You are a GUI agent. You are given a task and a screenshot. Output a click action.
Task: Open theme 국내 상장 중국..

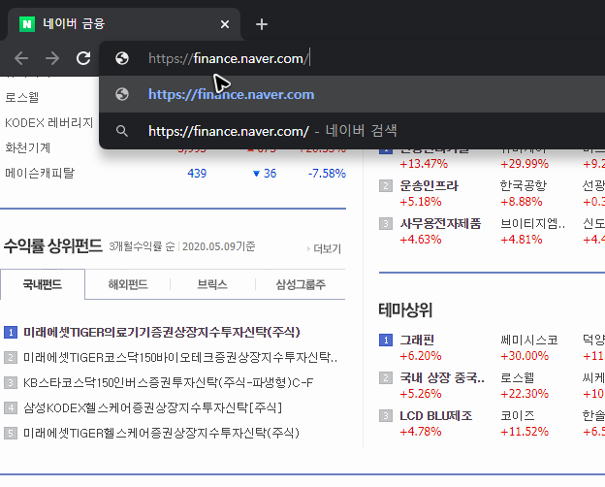point(442,377)
